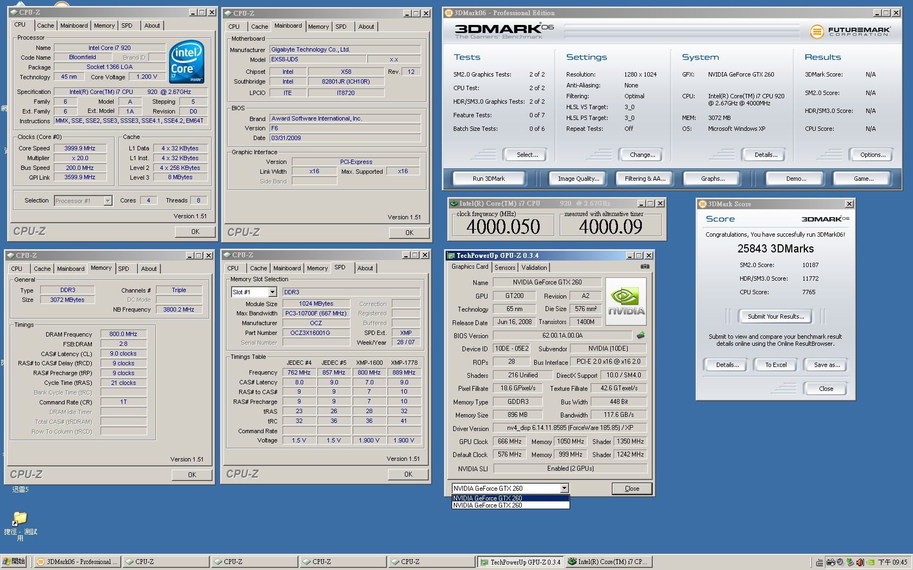The height and width of the screenshot is (570, 913).
Task: Click Change under Settings
Action: pyautogui.click(x=642, y=155)
